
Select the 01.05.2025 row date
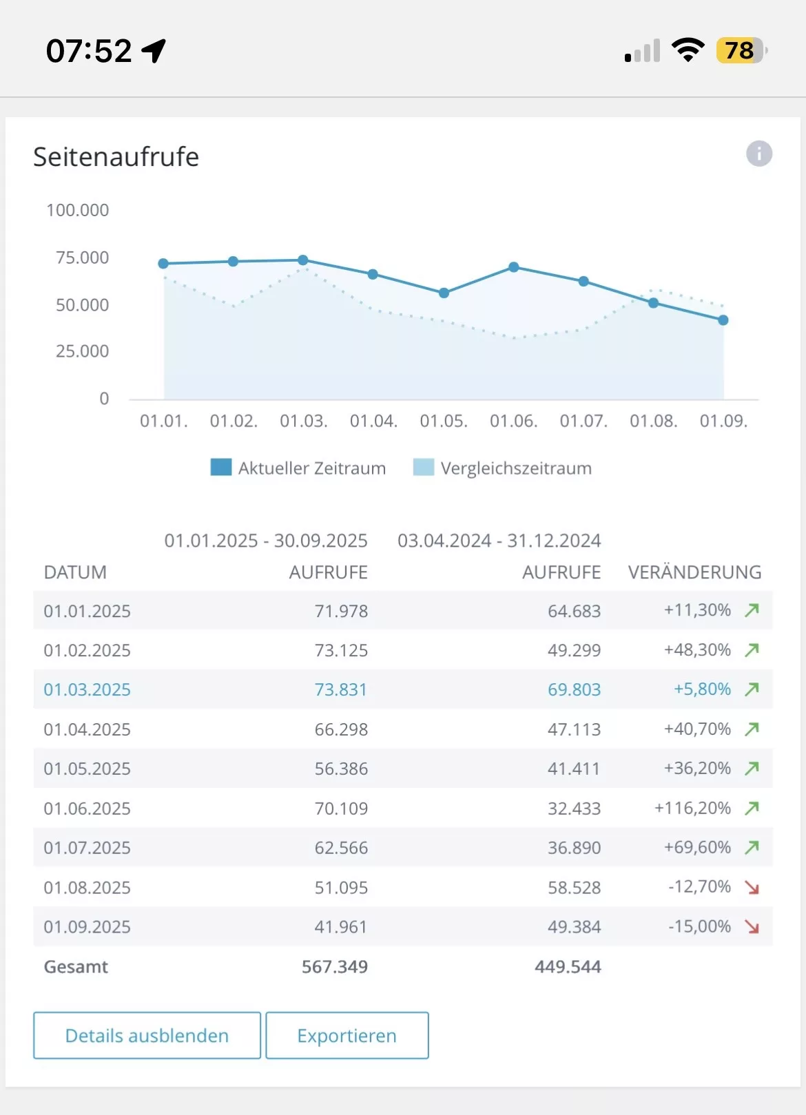point(87,769)
